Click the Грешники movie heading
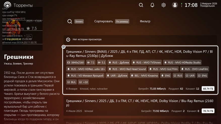 (x=19, y=57)
